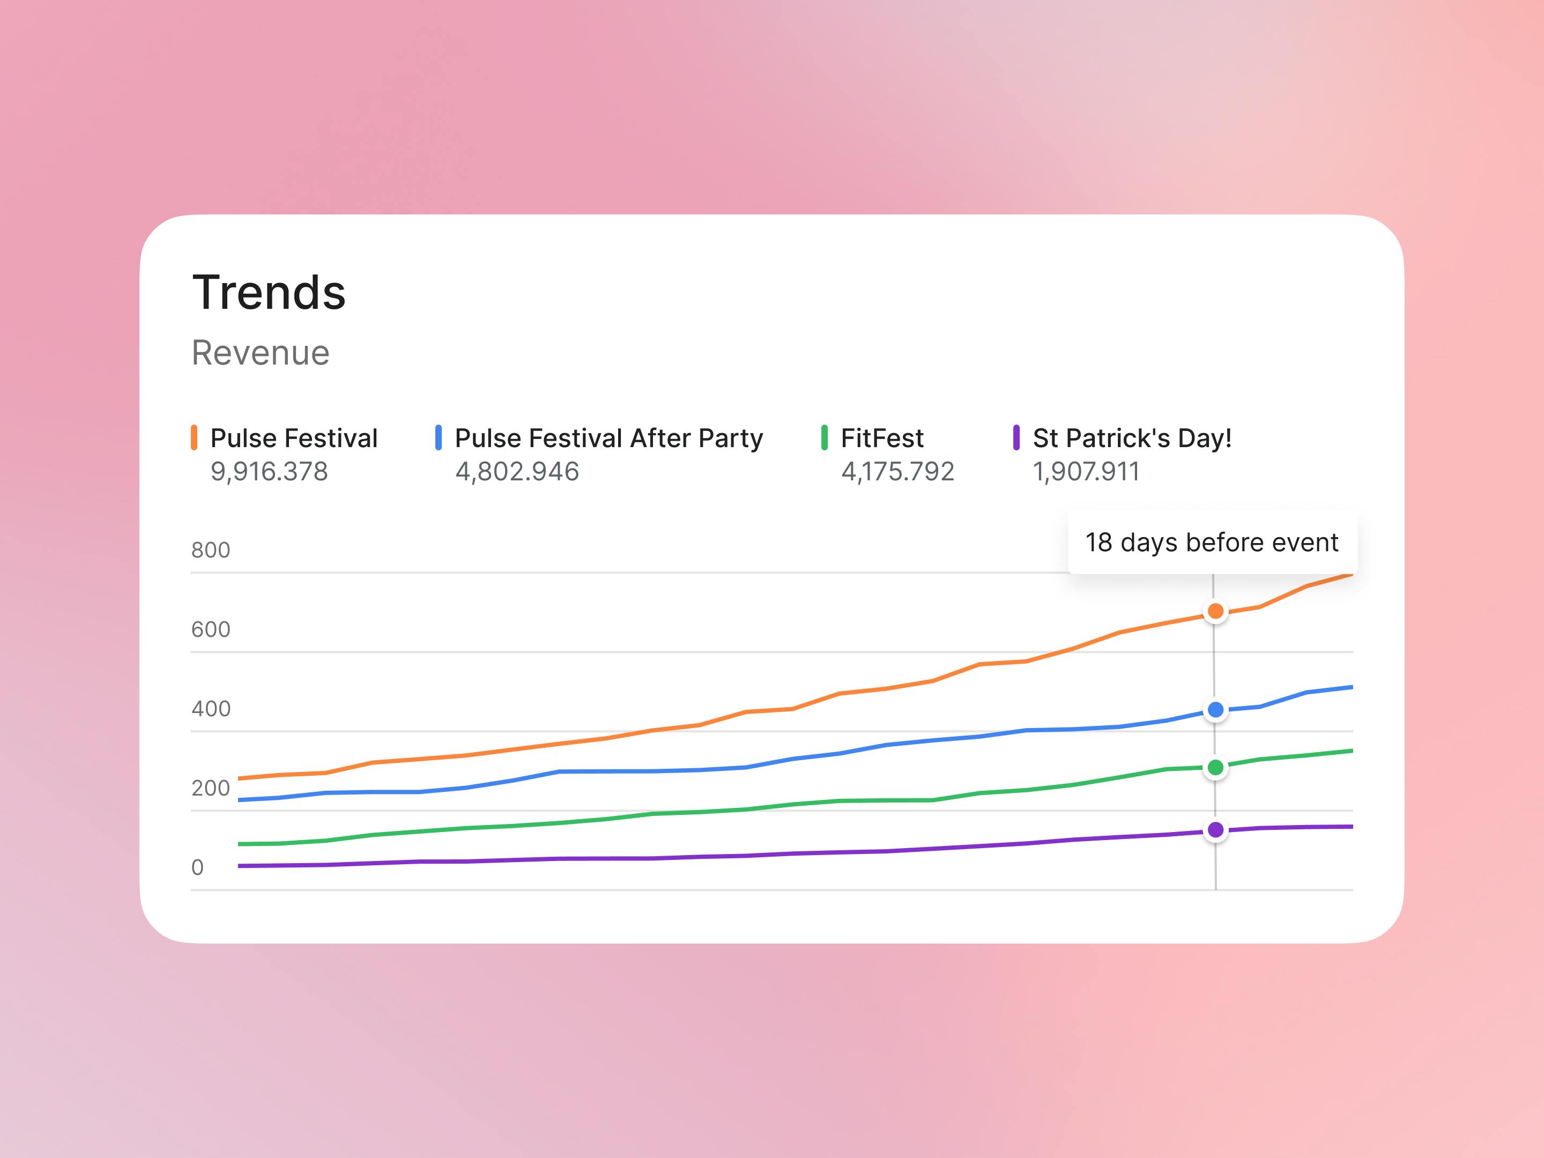Select the Pulse Festival legend label
The width and height of the screenshot is (1544, 1158).
click(x=294, y=439)
